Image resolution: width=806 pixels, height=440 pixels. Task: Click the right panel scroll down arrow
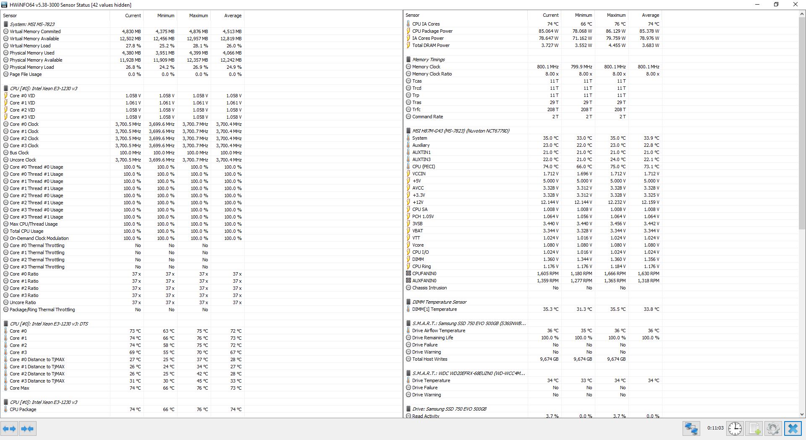[802, 414]
